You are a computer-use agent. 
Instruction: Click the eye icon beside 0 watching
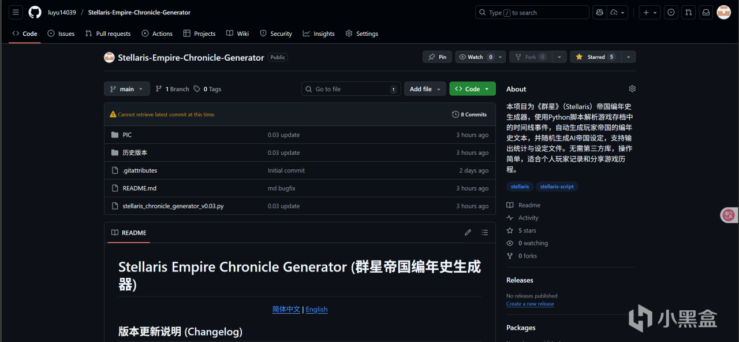(x=510, y=243)
